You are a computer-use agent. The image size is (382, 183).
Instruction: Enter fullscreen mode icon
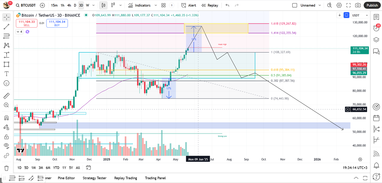tap(348, 5)
